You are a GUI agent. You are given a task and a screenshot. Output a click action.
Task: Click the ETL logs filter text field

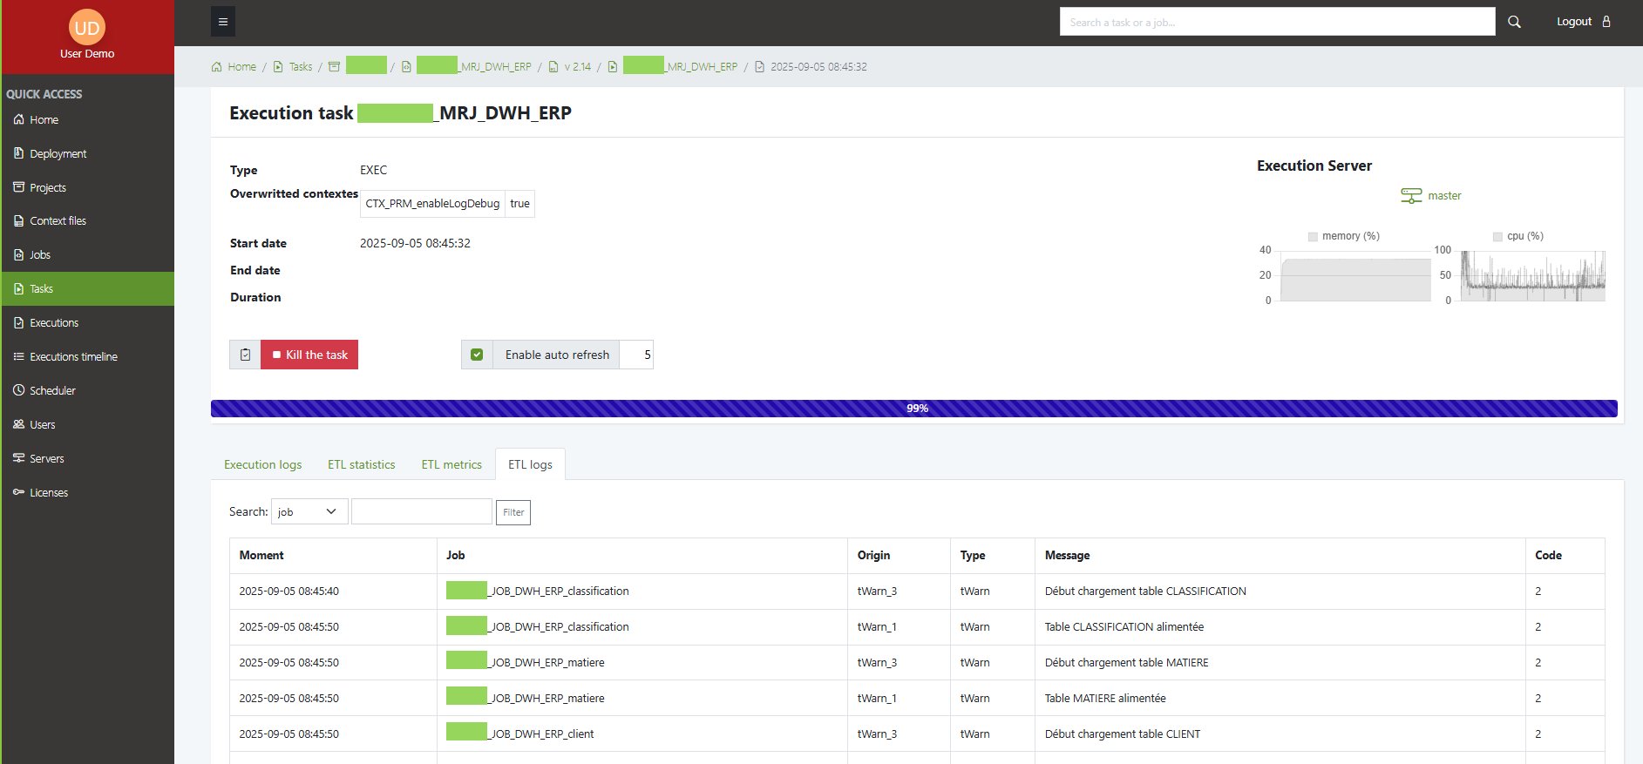tap(422, 511)
